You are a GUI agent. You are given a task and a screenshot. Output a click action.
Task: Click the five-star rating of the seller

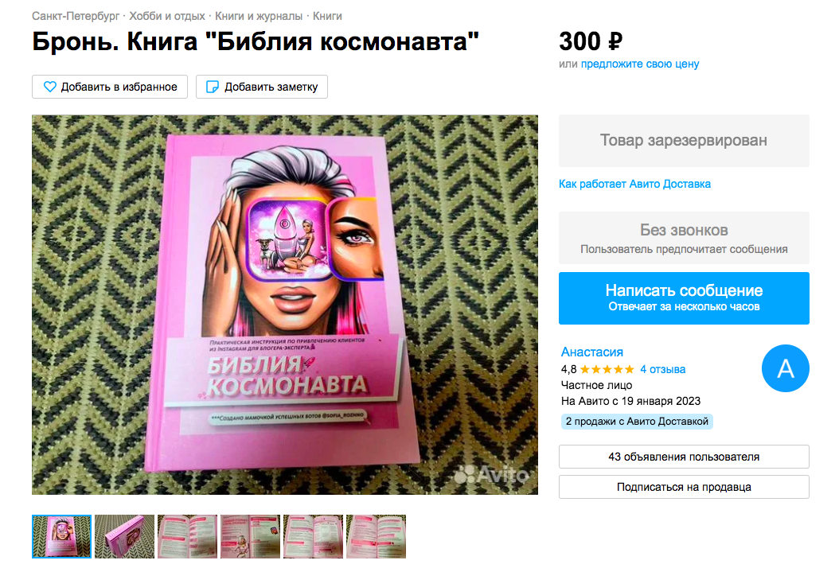coord(607,369)
